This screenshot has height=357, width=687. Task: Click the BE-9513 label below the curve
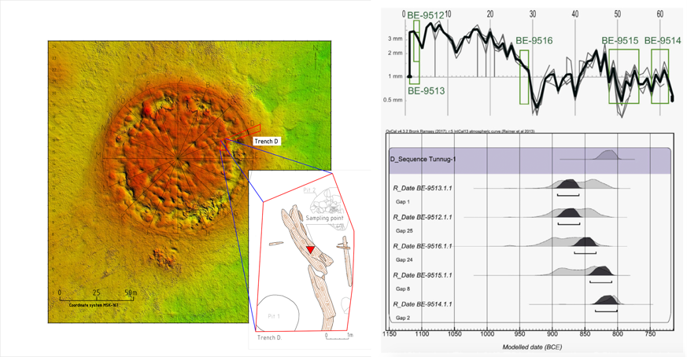pyautogui.click(x=426, y=90)
